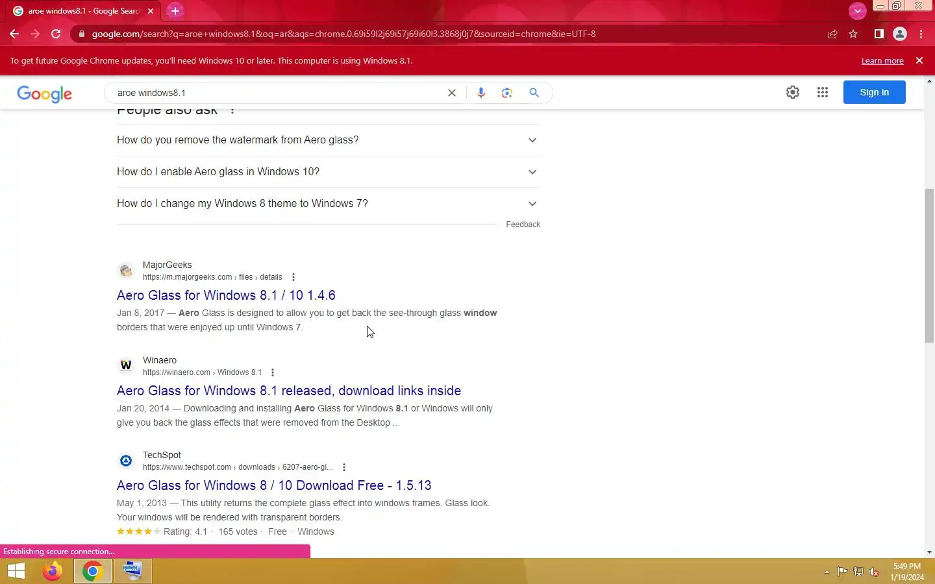This screenshot has width=935, height=584.
Task: Open options menu for the MajorGeeks result
Action: [293, 277]
